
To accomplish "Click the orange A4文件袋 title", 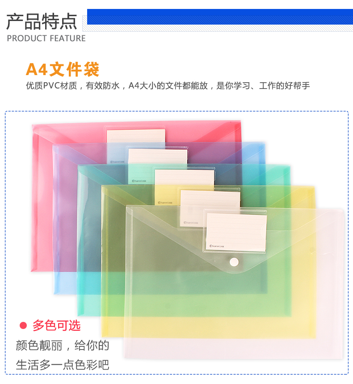I will click(x=63, y=69).
